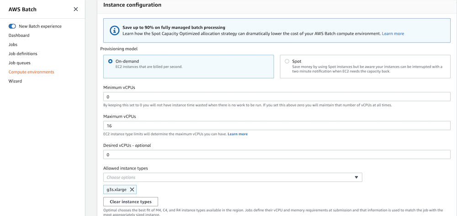Open Job queues in sidebar
Screen dimensions: 457x216
[20, 63]
